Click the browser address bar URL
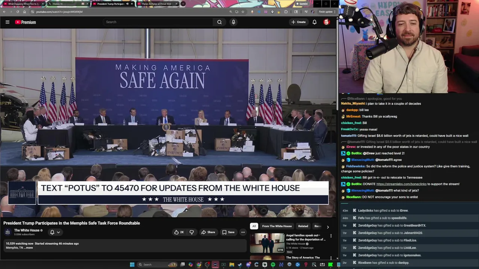Screen dimensions: 479x269 (x=59, y=12)
